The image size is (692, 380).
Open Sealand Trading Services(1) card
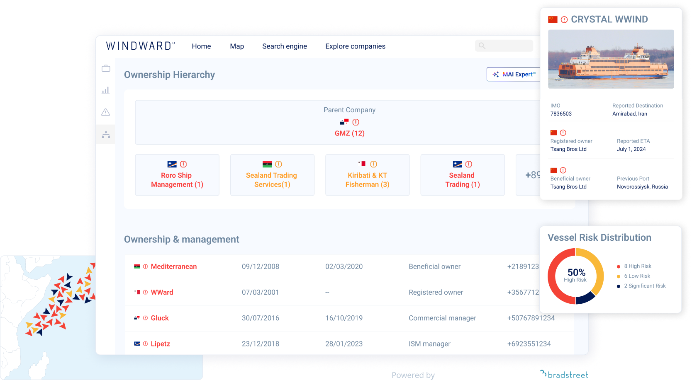pos(272,175)
